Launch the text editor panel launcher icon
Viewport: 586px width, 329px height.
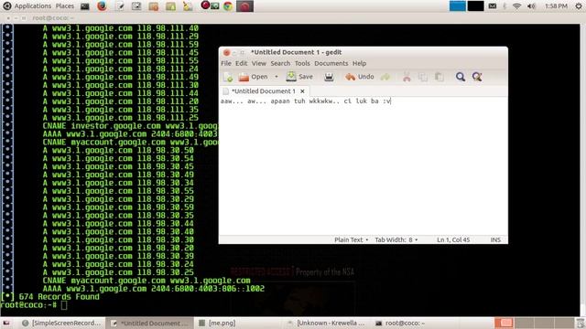pos(120,6)
